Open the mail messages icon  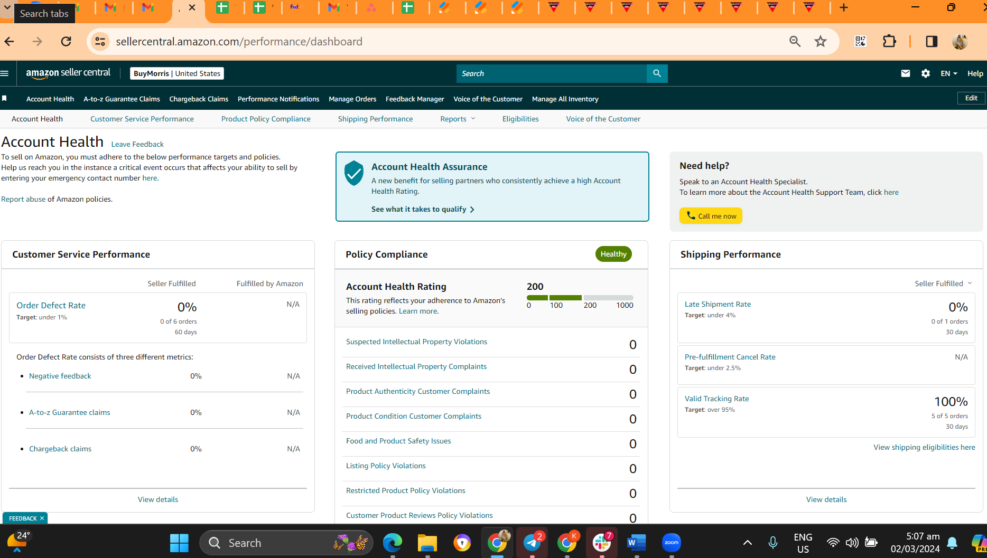[905, 73]
